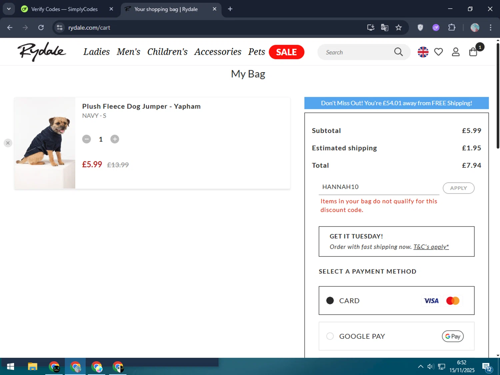Close the Your shopping bag Rydale tab
This screenshot has height=375, width=500.
pos(215,9)
